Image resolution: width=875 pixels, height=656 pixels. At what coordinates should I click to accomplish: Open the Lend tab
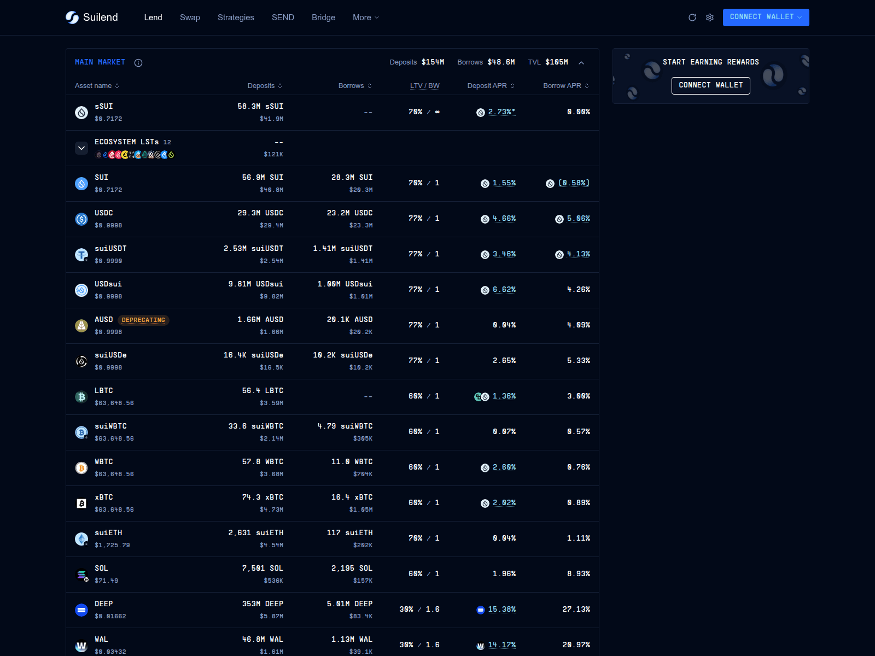(x=153, y=17)
